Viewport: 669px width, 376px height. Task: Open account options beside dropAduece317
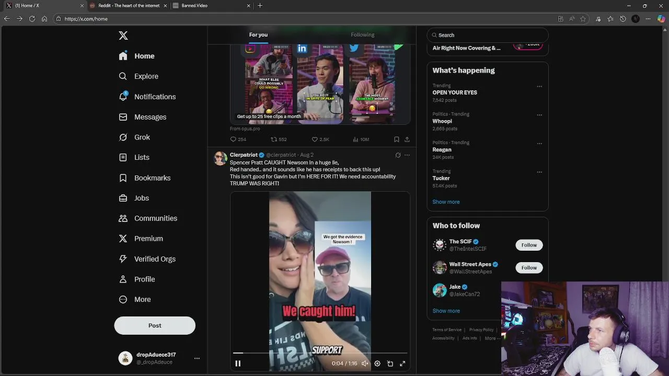197,358
